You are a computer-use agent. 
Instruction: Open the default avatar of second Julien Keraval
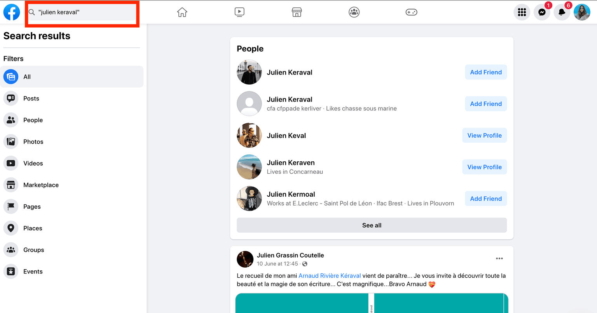coord(249,104)
